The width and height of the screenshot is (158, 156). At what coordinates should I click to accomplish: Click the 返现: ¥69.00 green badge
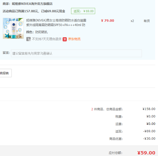(83, 11)
